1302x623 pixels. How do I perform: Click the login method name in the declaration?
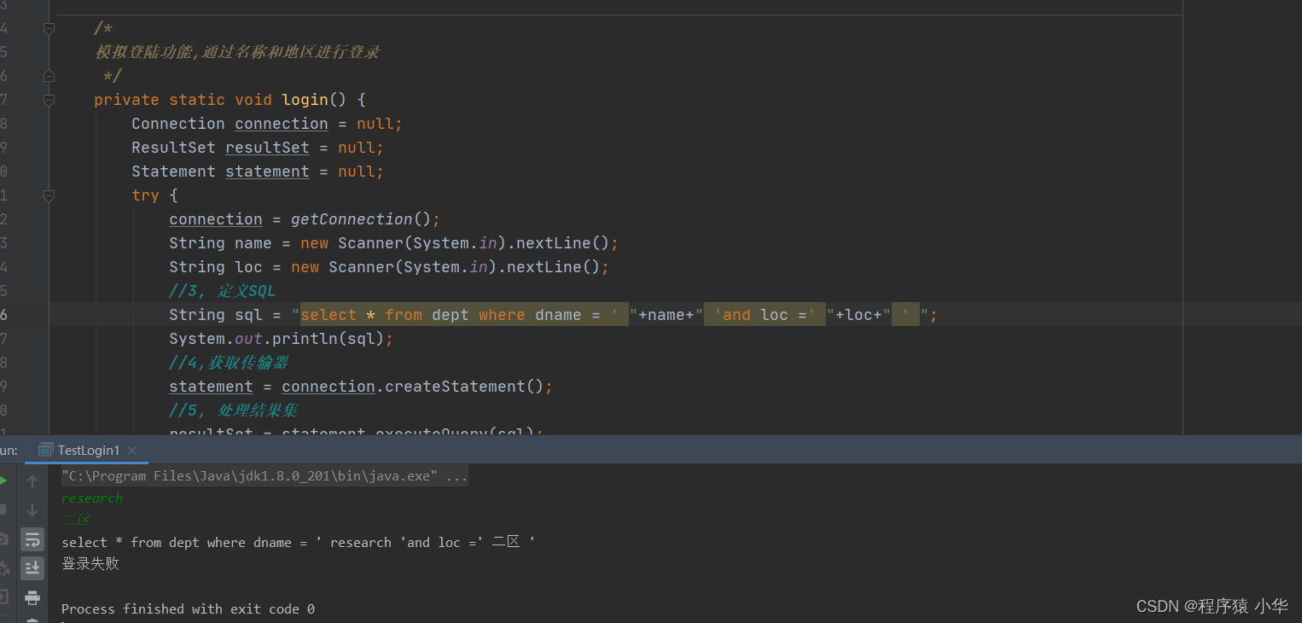tap(305, 100)
